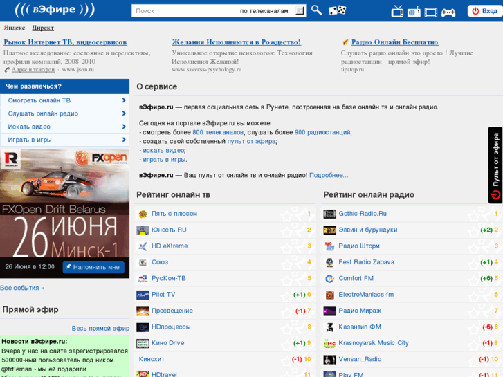Screen dimensions: 503x377
Task: Open the 'пульт от эфира' text link
Action: coord(251,142)
